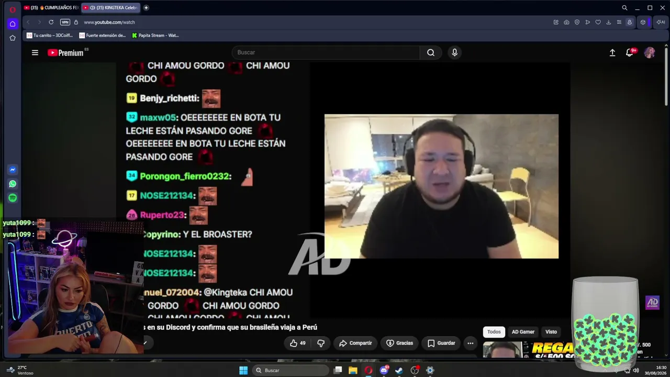This screenshot has height=377, width=670.
Task: Click the site security lock icon
Action: pyautogui.click(x=76, y=22)
